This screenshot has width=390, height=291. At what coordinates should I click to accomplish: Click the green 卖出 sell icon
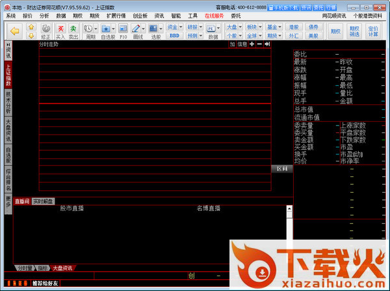click(x=73, y=29)
